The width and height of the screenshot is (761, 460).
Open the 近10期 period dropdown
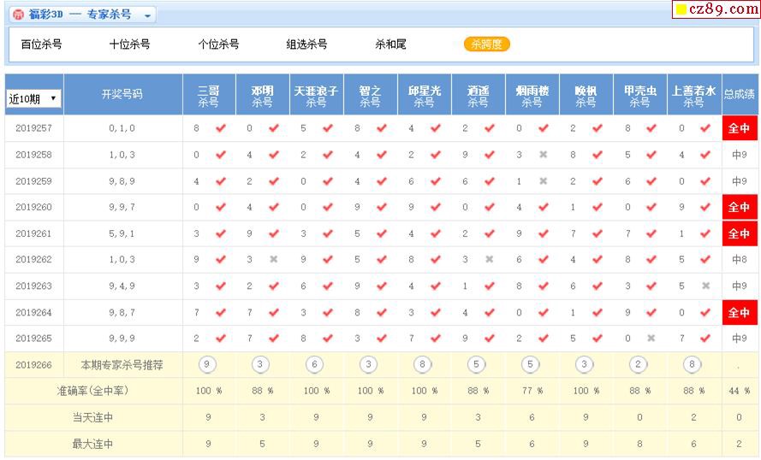tap(34, 98)
